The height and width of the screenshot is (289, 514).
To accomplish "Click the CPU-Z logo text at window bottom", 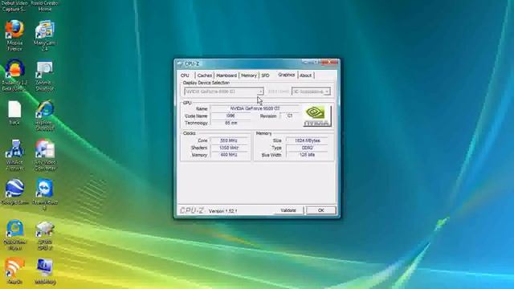I will [192, 210].
